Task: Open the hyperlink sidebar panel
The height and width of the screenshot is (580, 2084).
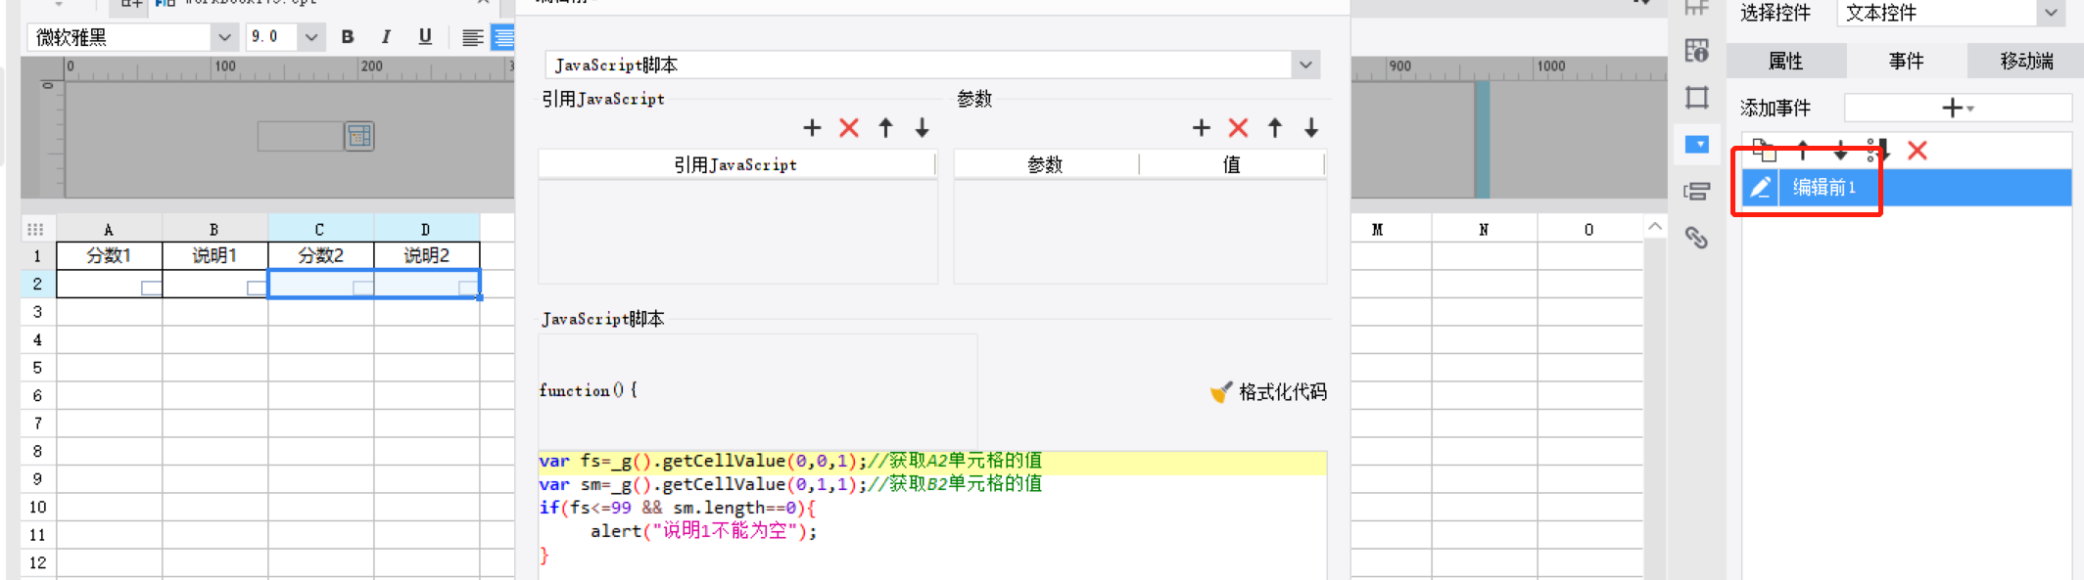Action: point(1697,238)
